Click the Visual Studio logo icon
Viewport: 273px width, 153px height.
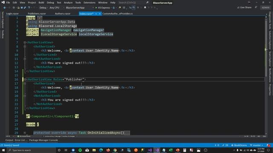coord(3,3)
